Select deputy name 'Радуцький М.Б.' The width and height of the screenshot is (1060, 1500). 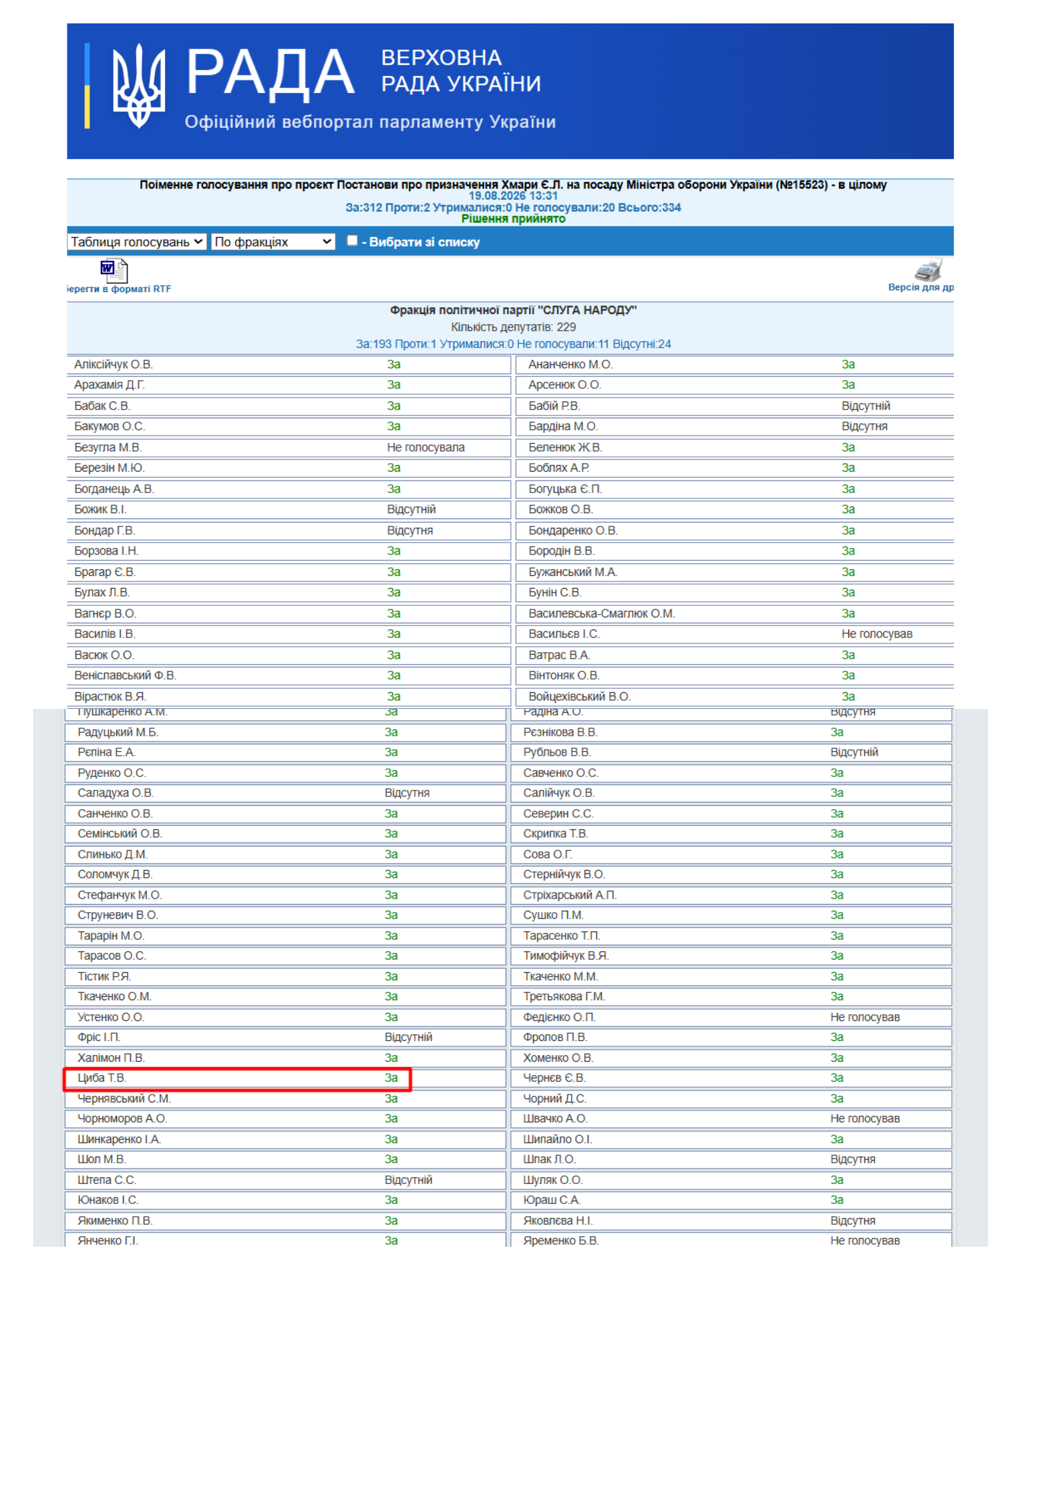click(118, 732)
